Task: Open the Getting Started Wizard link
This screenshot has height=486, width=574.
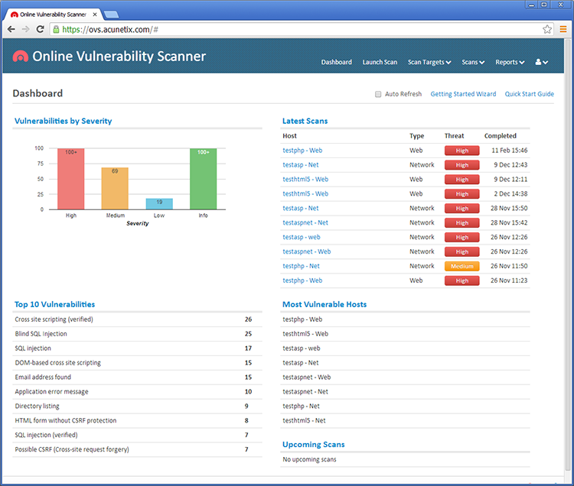Action: coord(463,94)
